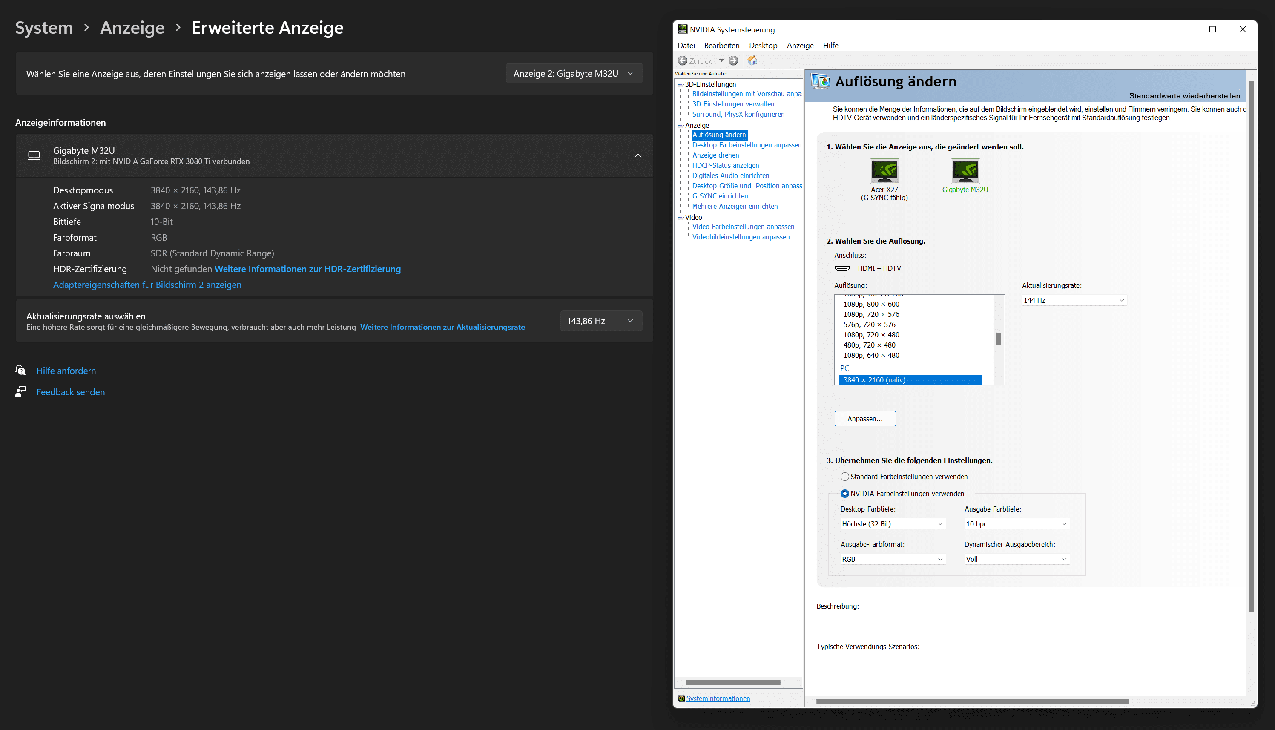Open Surround, PhysX konfigurieren

pos(738,114)
